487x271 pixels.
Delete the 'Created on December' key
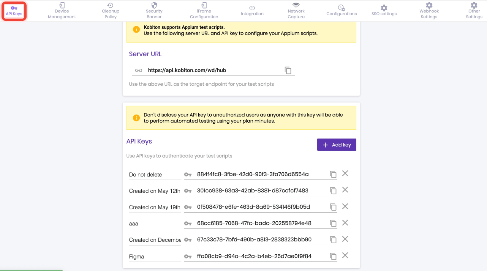[345, 239]
